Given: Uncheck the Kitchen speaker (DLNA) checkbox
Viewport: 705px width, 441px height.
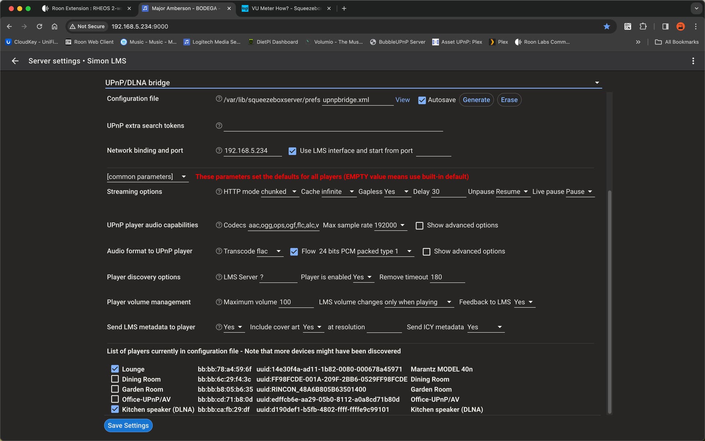Looking at the screenshot, I should [x=115, y=409].
